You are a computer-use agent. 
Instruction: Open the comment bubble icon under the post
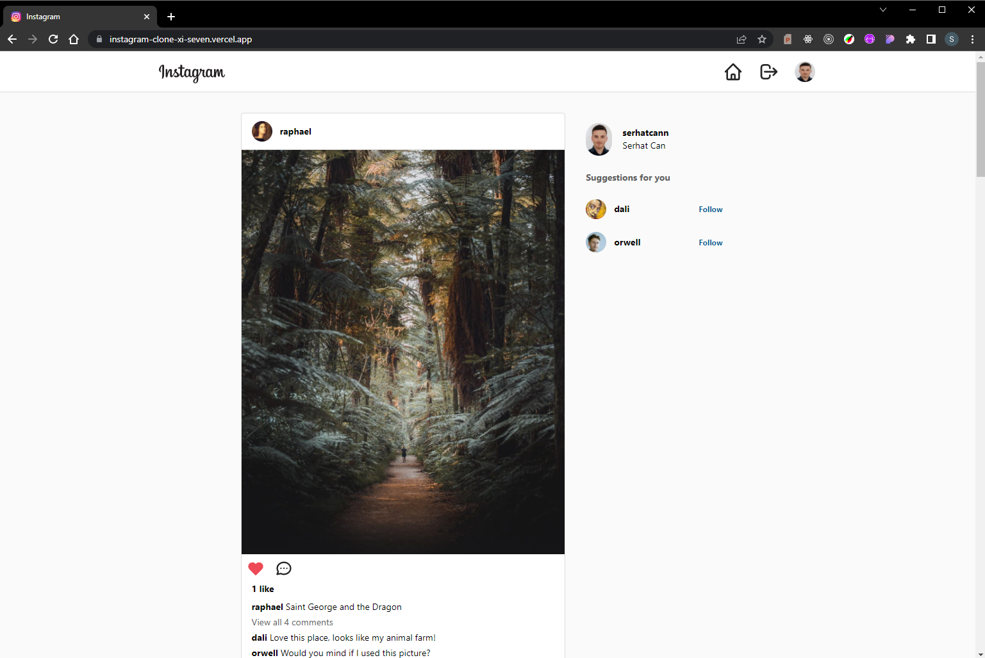point(284,568)
